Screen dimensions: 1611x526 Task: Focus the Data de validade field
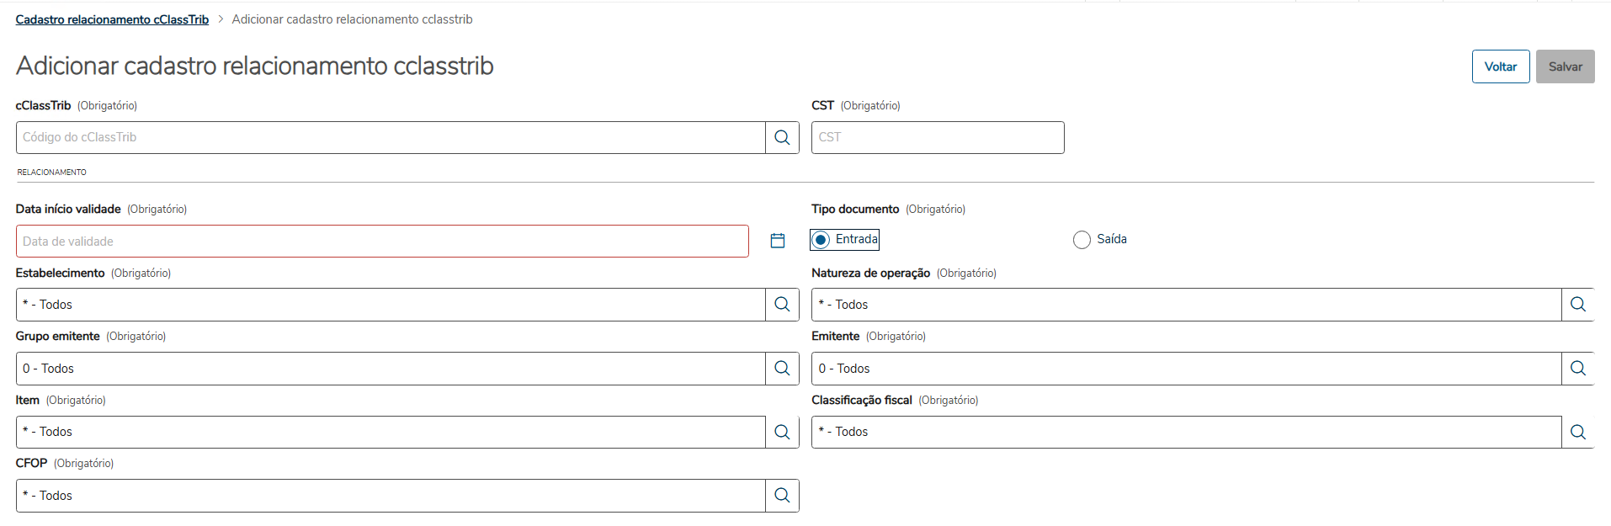pos(381,242)
